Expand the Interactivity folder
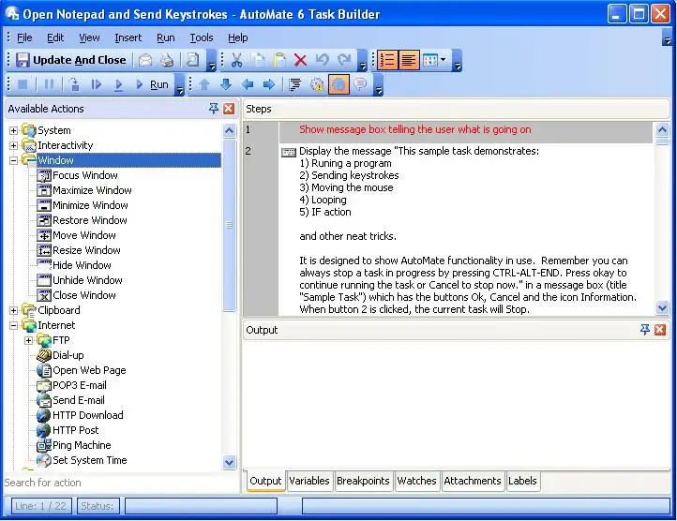The width and height of the screenshot is (677, 521). pyautogui.click(x=13, y=145)
